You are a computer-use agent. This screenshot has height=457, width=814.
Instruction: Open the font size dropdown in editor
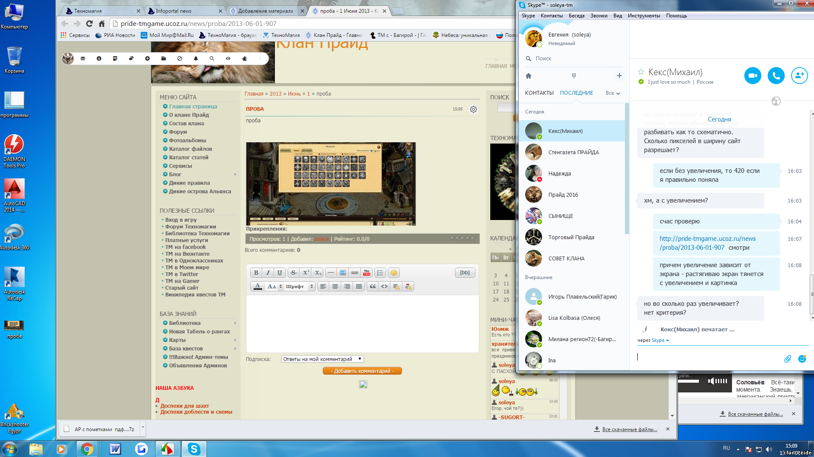click(x=274, y=286)
